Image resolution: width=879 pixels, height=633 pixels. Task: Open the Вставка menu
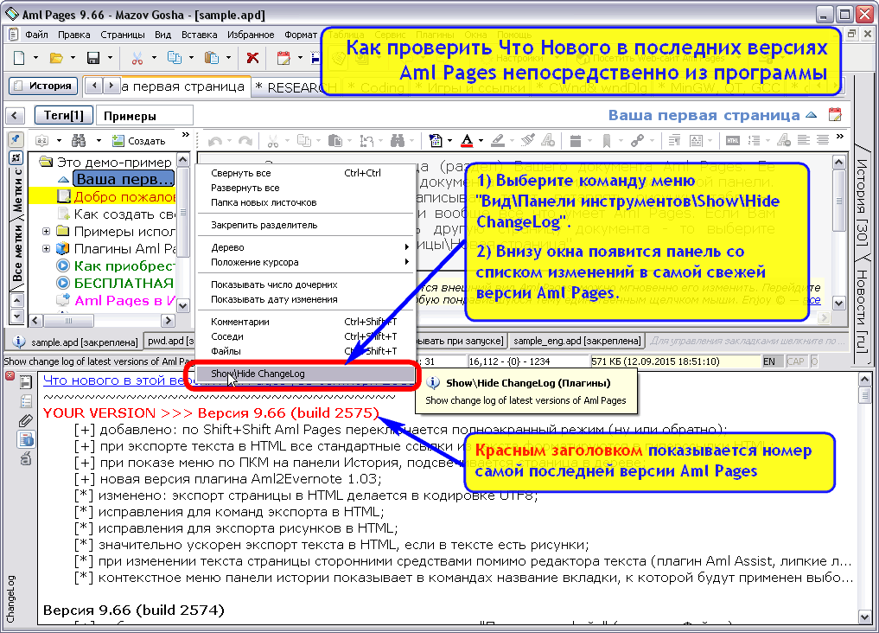pos(200,35)
